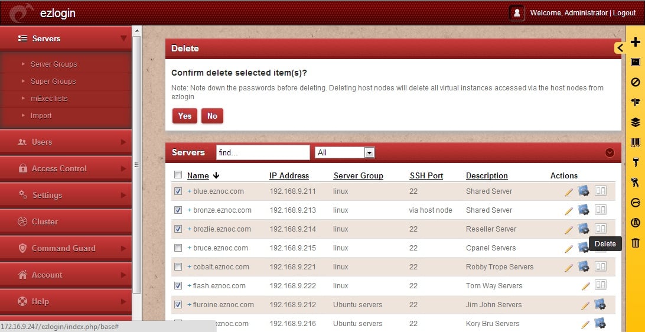Check the cobalt.eznoc.com checkbox
This screenshot has width=645, height=332.
[178, 267]
